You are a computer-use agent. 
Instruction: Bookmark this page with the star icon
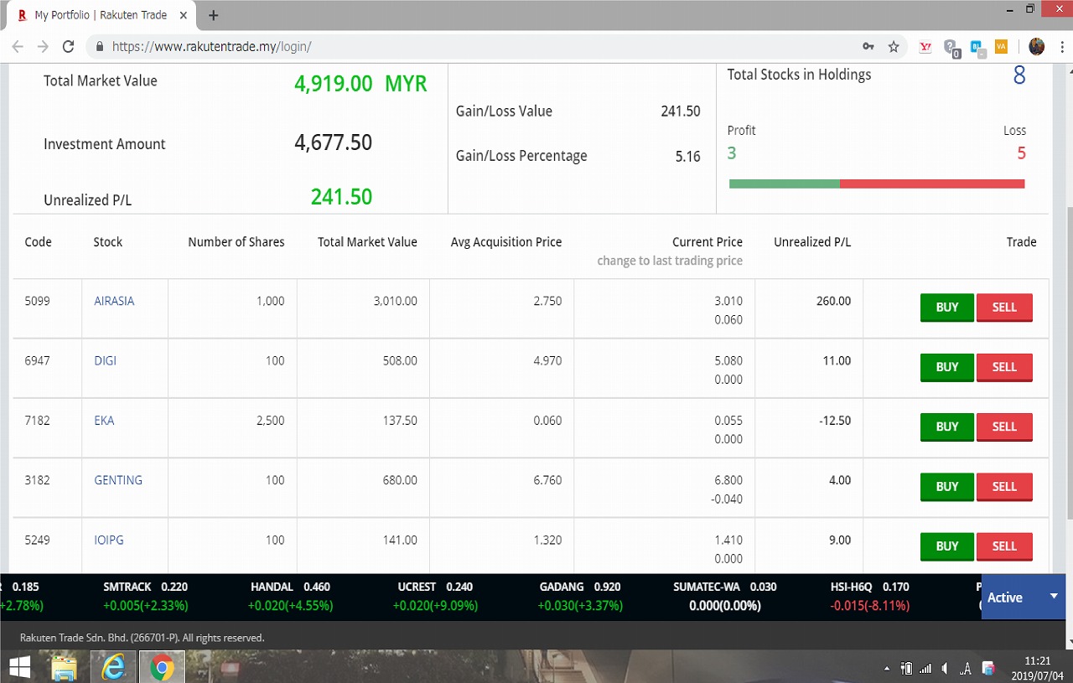[x=894, y=47]
